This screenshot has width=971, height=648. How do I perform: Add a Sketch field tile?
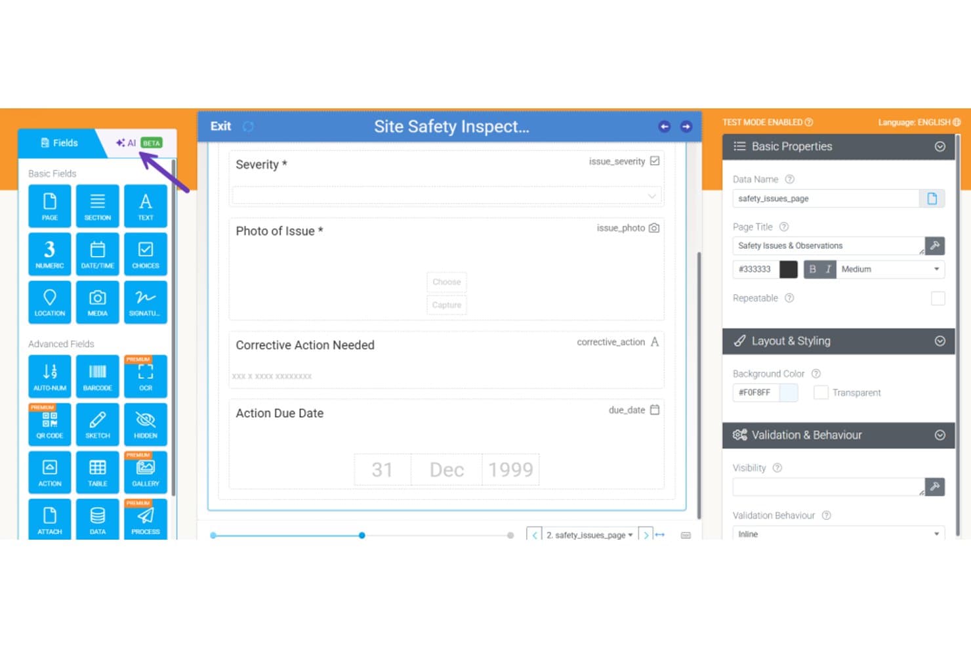(98, 424)
